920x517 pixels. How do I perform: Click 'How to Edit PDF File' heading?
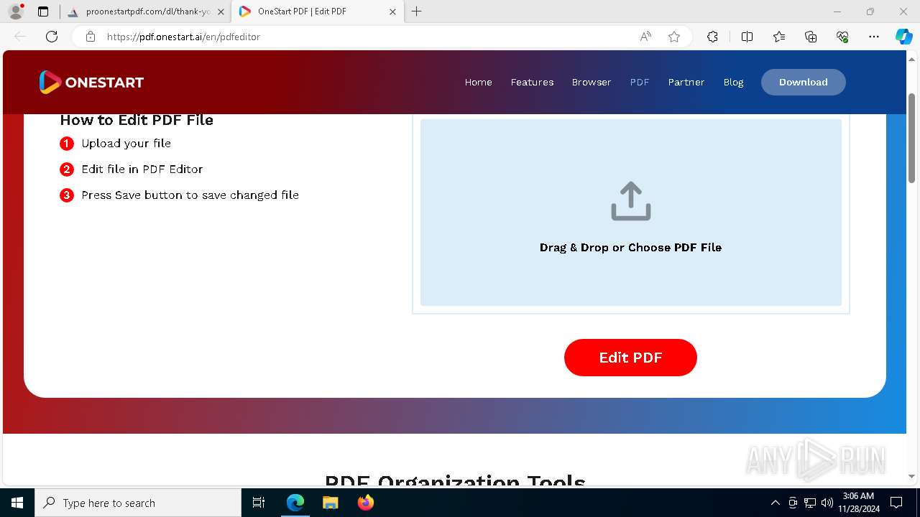click(137, 120)
